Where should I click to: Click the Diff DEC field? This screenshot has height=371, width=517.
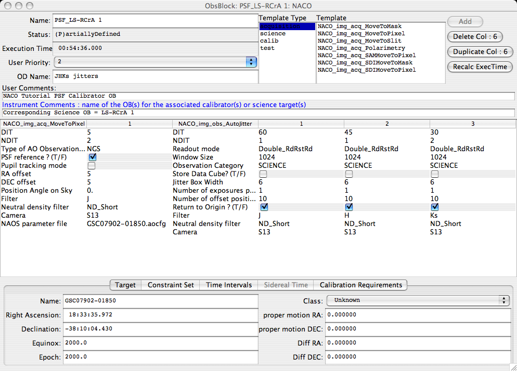coord(418,357)
